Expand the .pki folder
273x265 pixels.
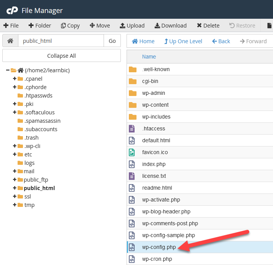(x=15, y=104)
